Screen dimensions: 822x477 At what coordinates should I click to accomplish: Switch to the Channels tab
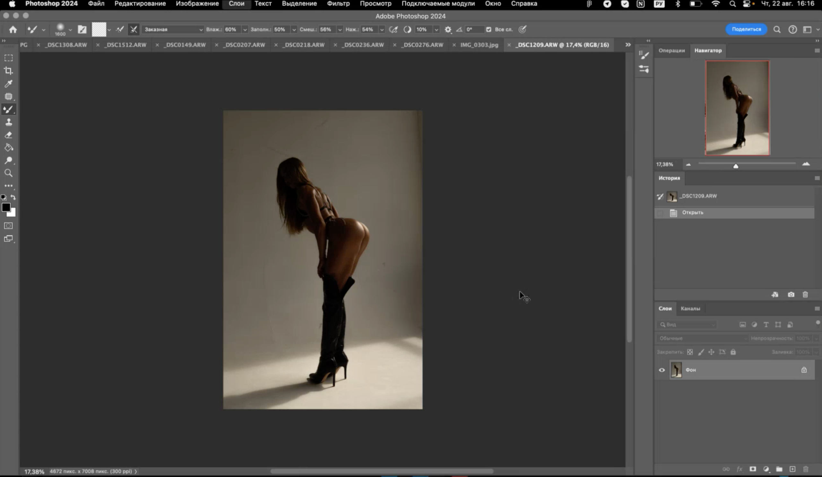pos(690,308)
